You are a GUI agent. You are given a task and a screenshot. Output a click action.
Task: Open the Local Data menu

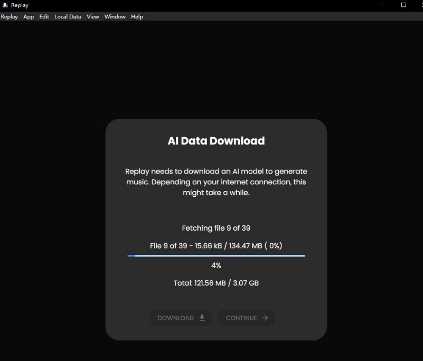point(68,17)
